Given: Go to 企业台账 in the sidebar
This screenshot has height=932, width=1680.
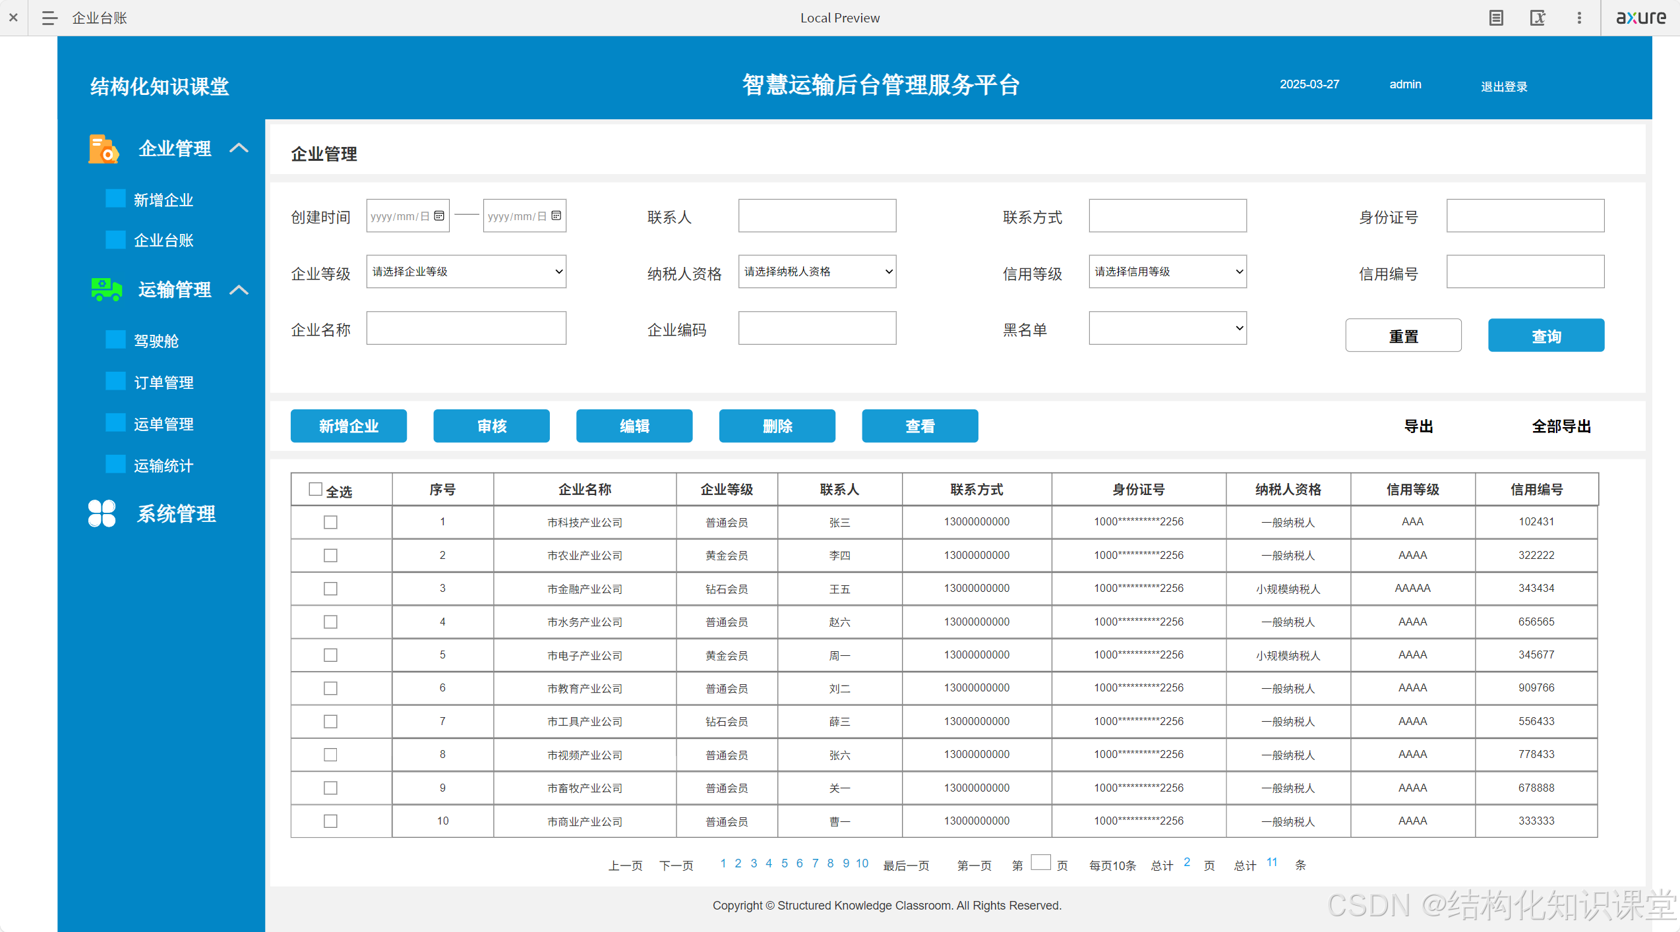Looking at the screenshot, I should coord(164,241).
